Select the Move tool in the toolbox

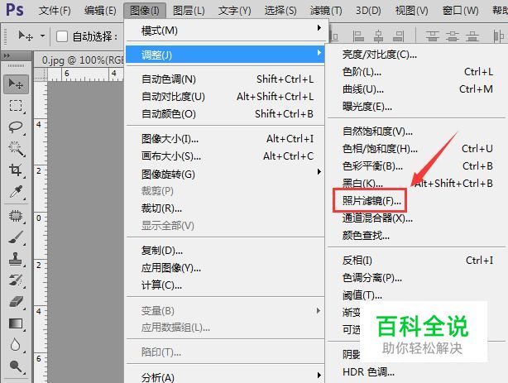coord(16,84)
